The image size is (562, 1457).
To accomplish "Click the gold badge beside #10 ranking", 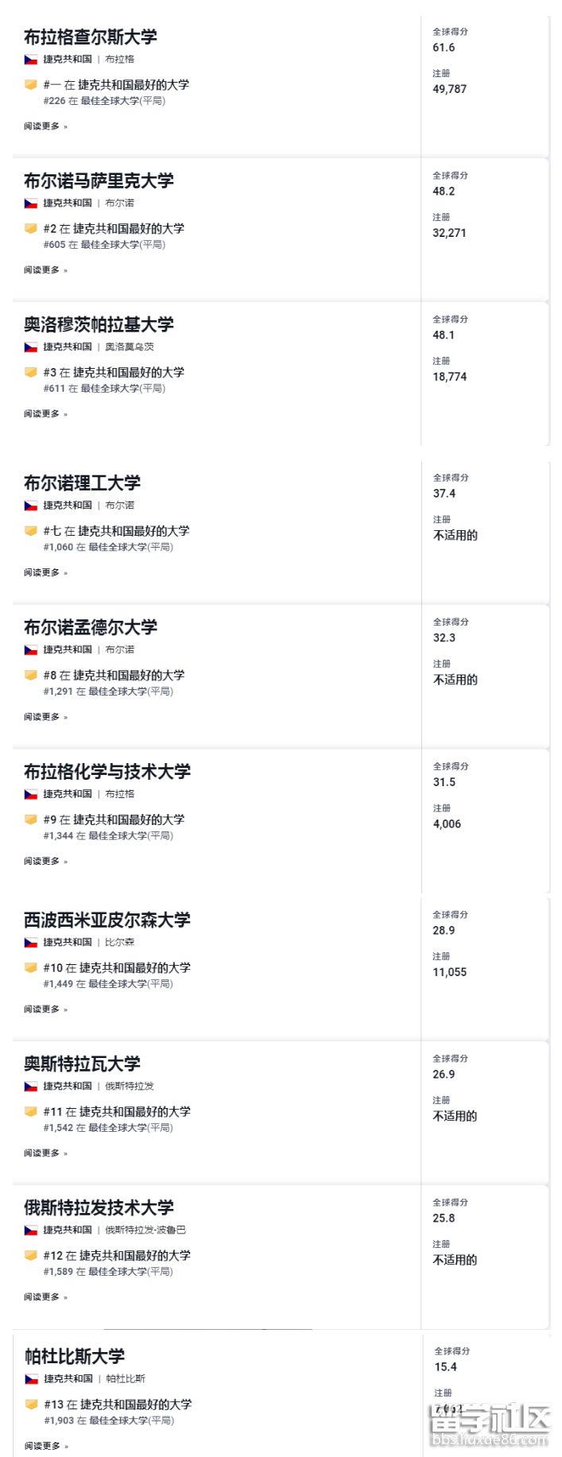I will coord(31,967).
